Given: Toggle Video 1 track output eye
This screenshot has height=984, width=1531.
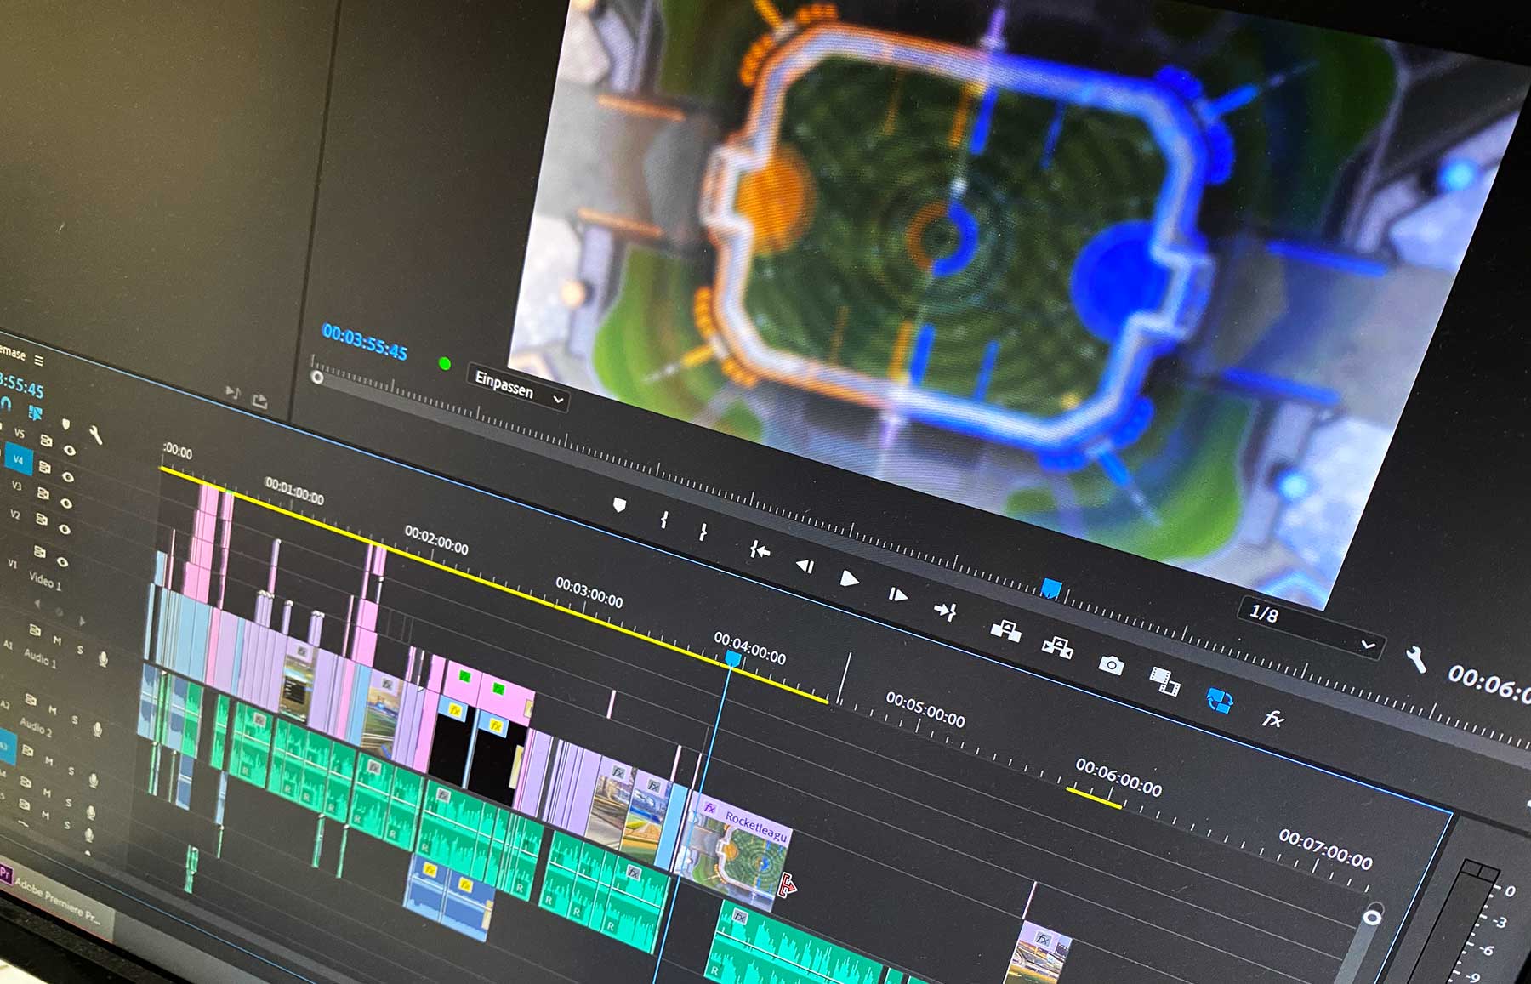Looking at the screenshot, I should click(62, 562).
